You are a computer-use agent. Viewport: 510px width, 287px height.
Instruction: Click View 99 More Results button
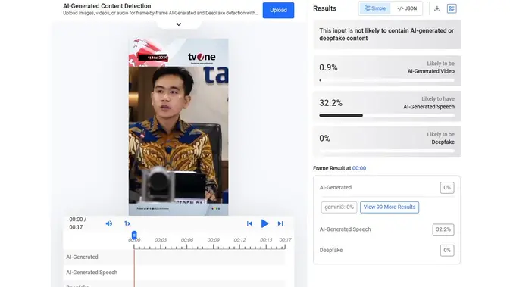click(390, 207)
